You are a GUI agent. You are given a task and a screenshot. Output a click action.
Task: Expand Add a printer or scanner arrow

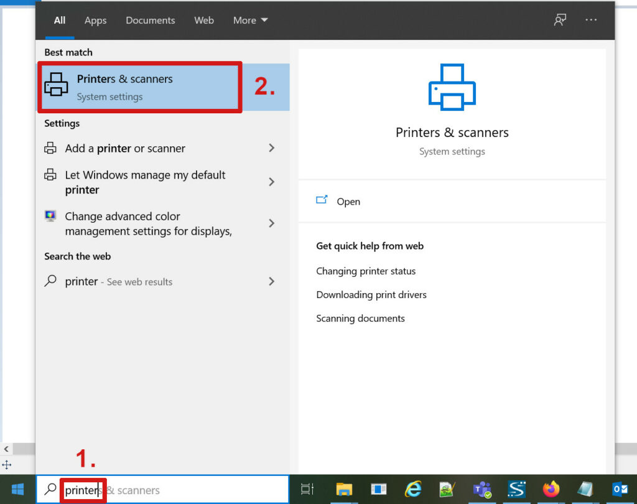[272, 148]
